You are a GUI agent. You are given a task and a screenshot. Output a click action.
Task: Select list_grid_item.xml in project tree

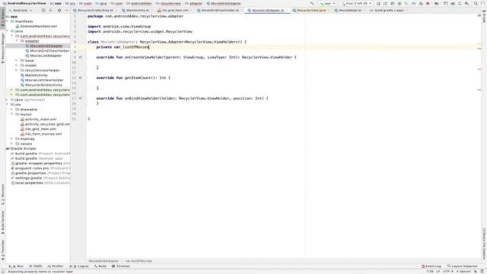40,129
